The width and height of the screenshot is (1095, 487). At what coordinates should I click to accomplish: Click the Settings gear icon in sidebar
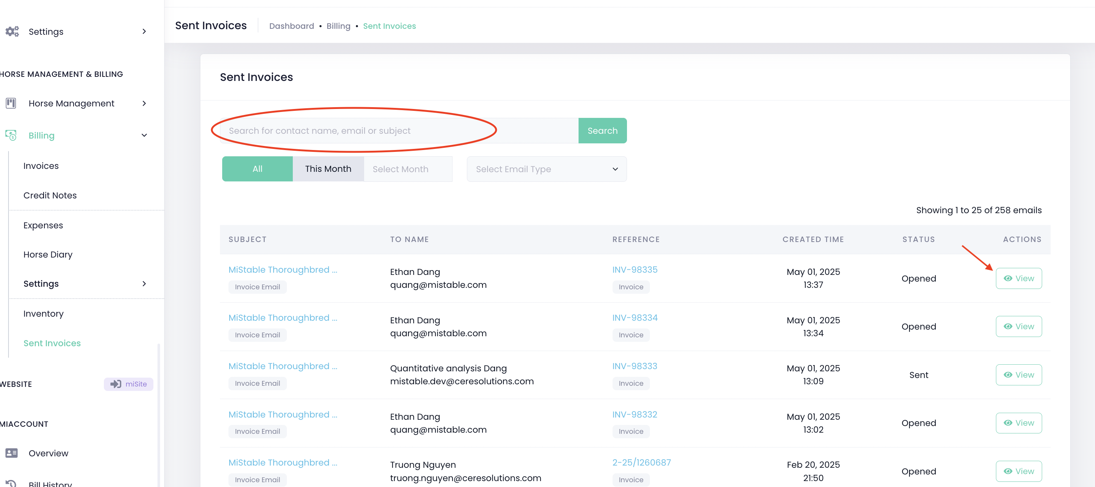(x=12, y=31)
